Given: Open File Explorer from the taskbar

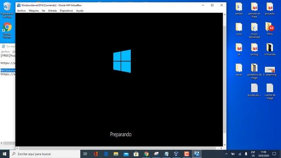Looking at the screenshot, I should pos(116,154).
